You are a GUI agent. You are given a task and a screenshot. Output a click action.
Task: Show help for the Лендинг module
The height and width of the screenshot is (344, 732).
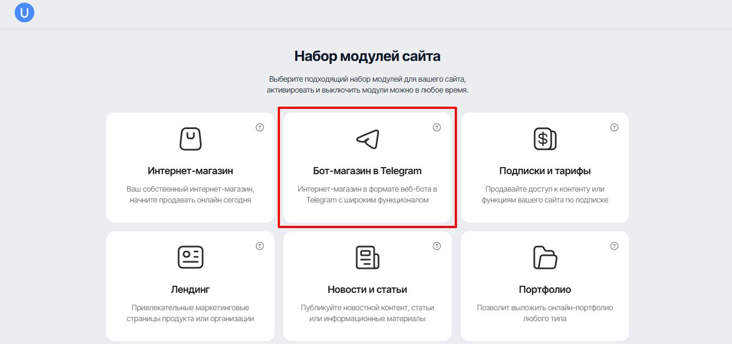point(260,246)
